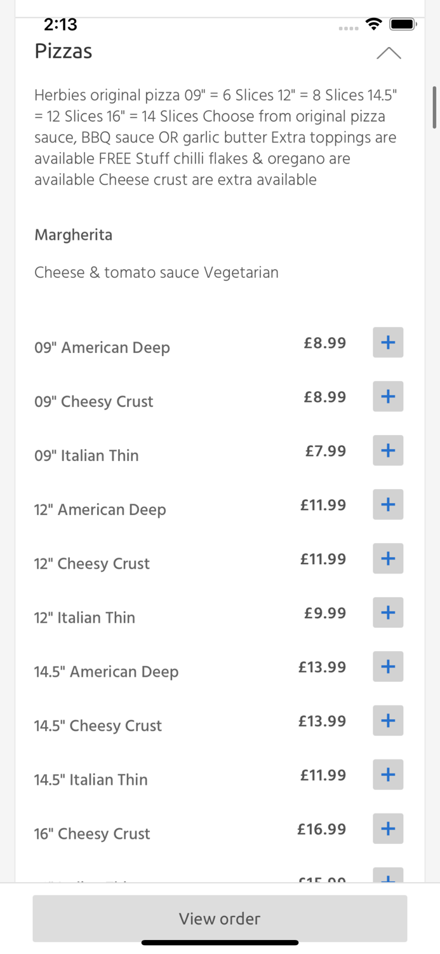The height and width of the screenshot is (954, 440).
Task: Add 14.5" Italian Thin pizza to order
Action: 388,775
